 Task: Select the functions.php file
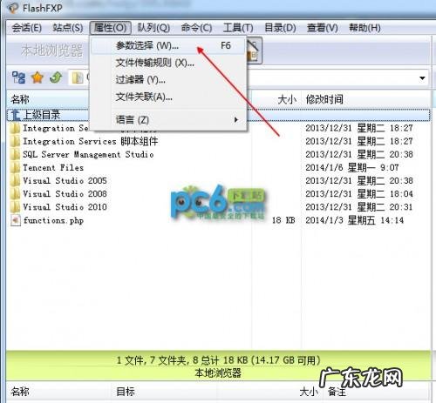[53, 220]
